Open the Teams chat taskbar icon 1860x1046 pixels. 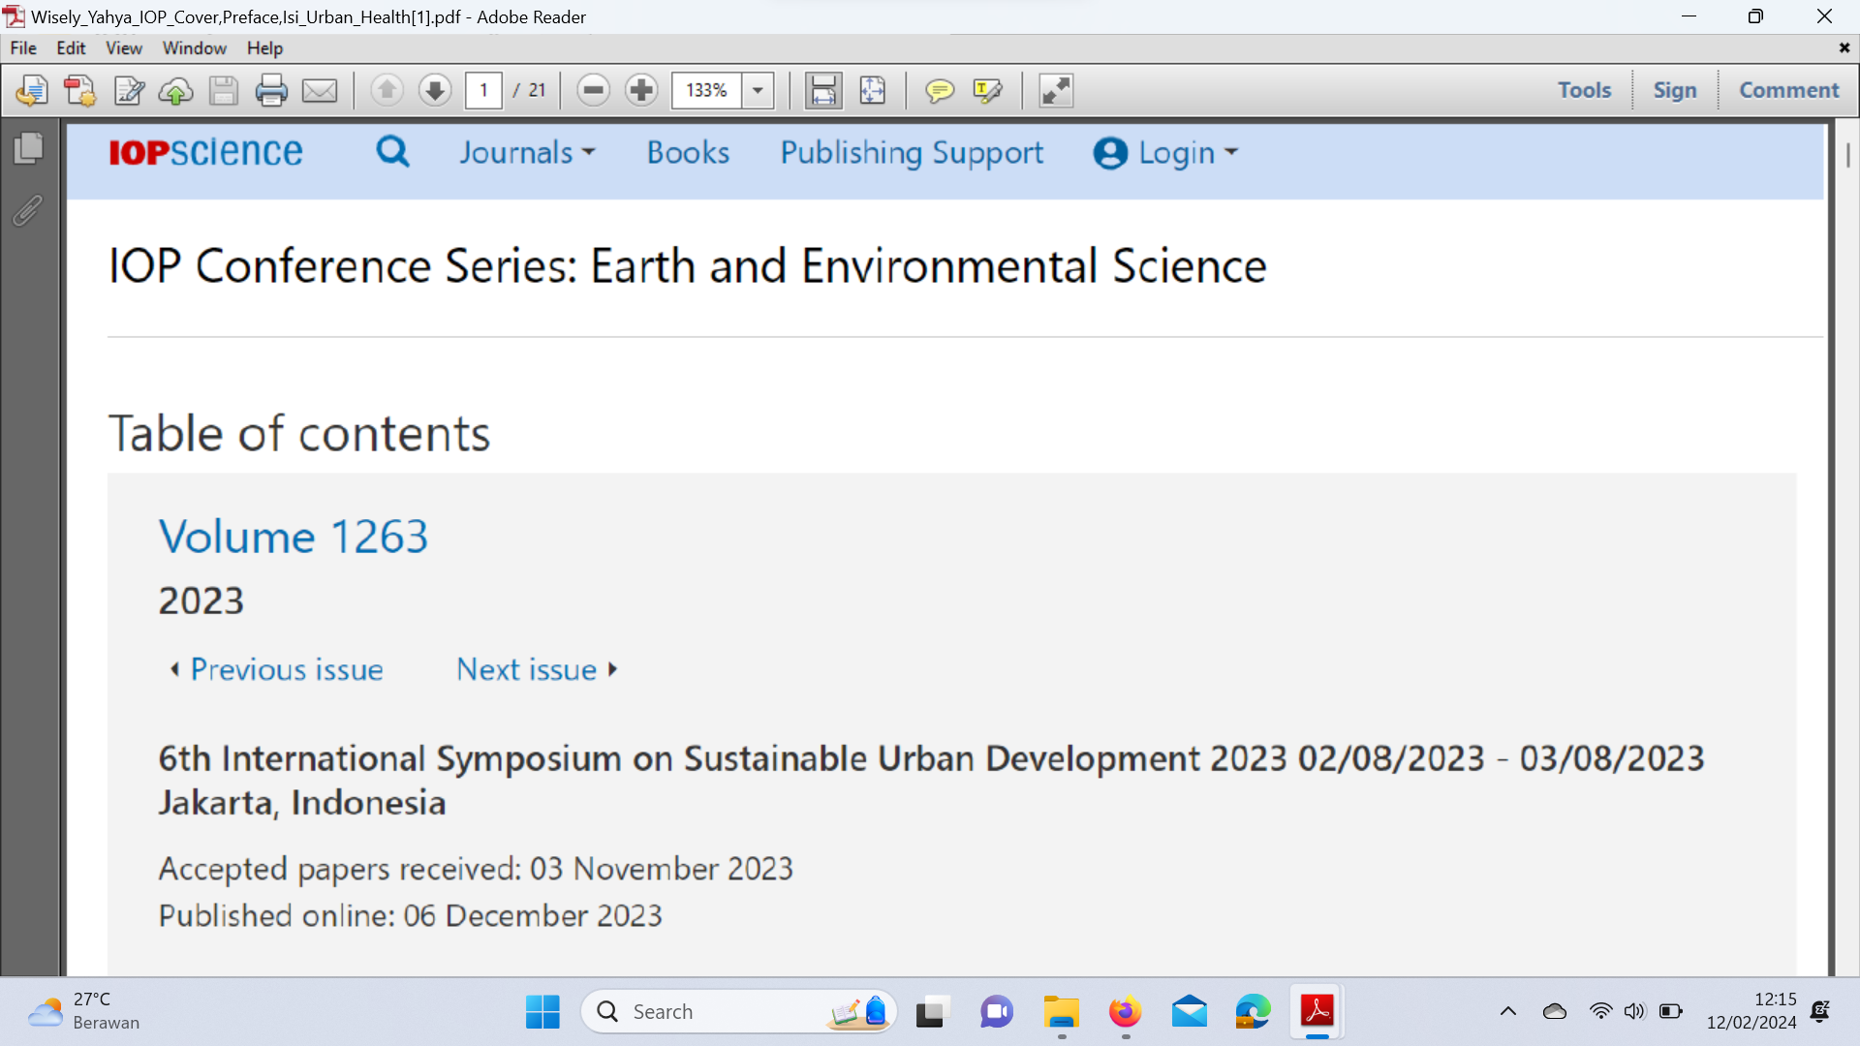996,1012
